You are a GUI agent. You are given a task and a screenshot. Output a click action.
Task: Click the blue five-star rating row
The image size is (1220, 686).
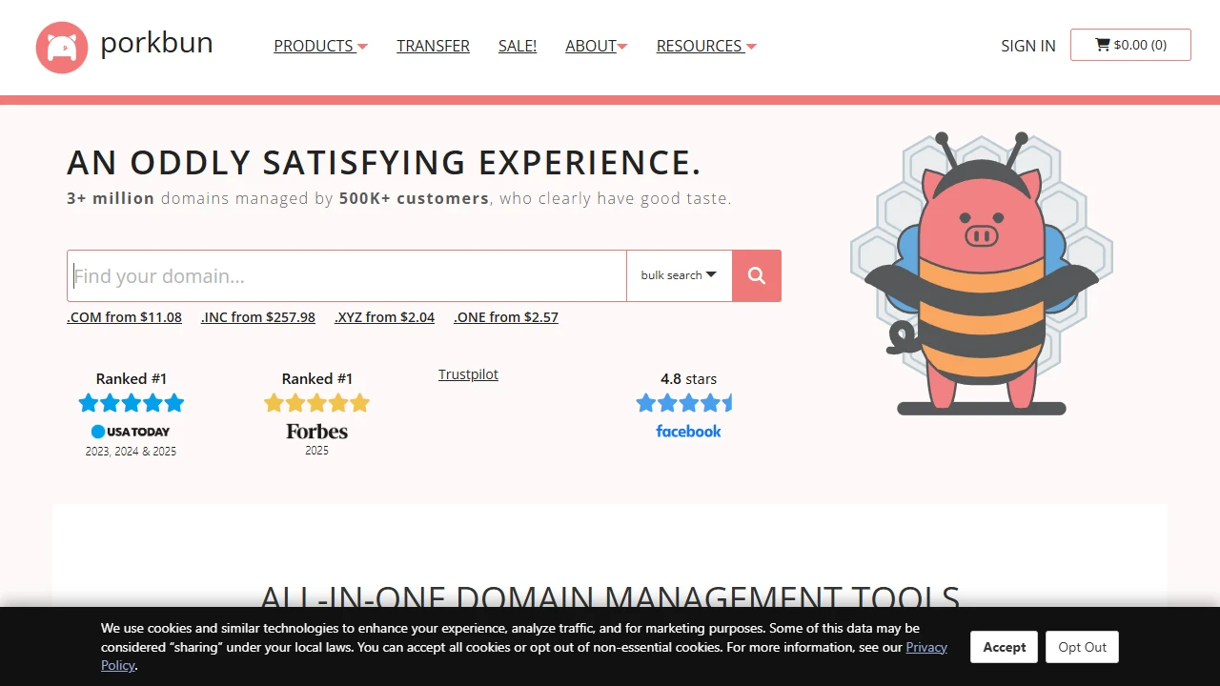(131, 402)
